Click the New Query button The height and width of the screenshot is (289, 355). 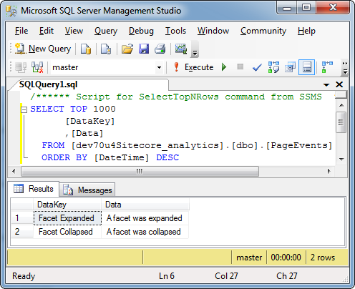tap(43, 49)
